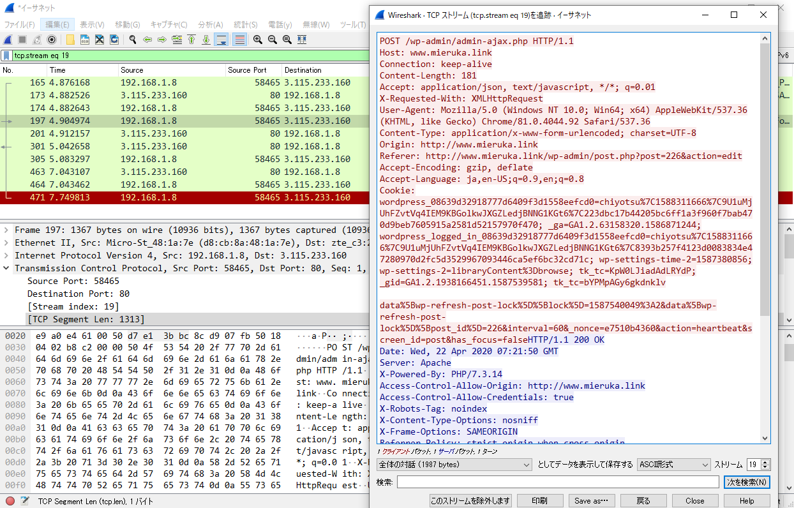Zoom in main window text
The image size is (794, 508).
(258, 40)
